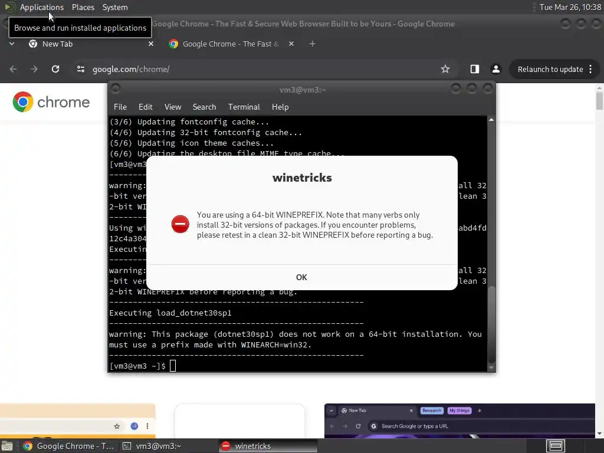Click the workspace switcher in bottom panel
This screenshot has width=604, height=453.
[x=556, y=446]
